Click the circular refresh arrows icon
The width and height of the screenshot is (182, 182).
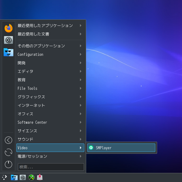point(8,152)
